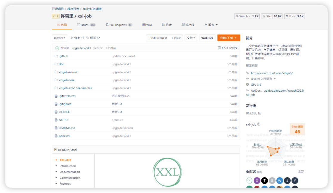View 标签 32 tags list
This screenshot has width=333, height=193.
click(93, 38)
